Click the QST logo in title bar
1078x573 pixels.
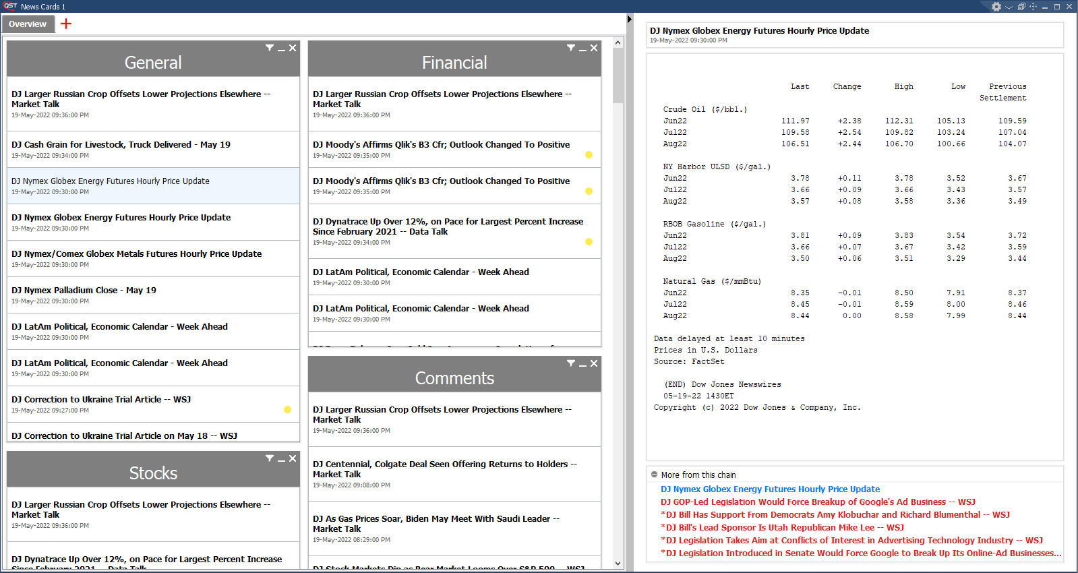[x=10, y=6]
